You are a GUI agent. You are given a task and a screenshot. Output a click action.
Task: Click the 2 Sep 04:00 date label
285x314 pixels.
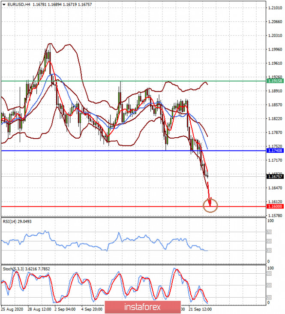(x=66, y=309)
